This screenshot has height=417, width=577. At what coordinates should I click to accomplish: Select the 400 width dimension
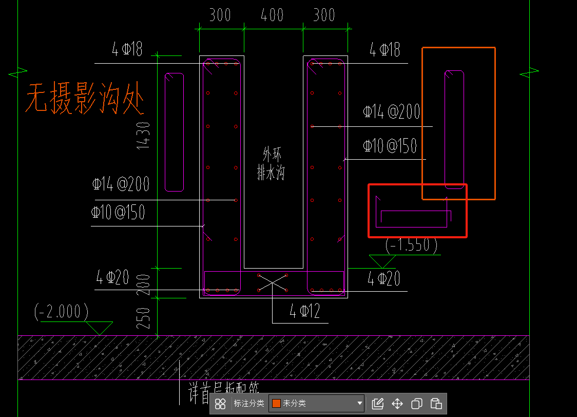click(x=272, y=15)
